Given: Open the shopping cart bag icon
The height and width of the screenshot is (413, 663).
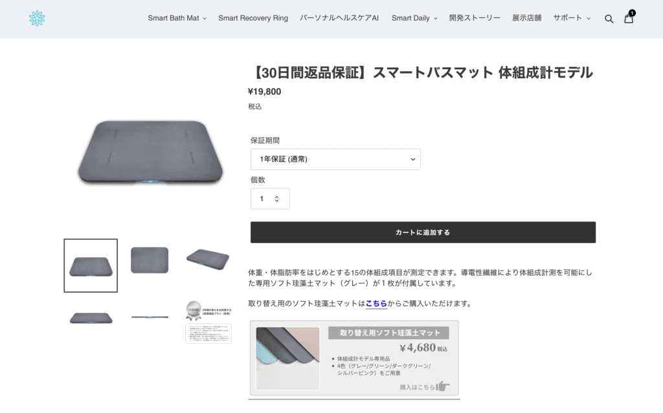Looking at the screenshot, I should pos(629,18).
